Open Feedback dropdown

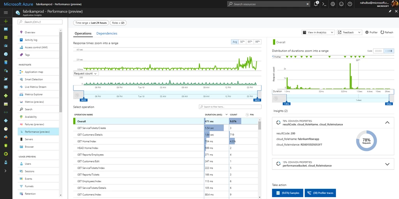[350, 32]
